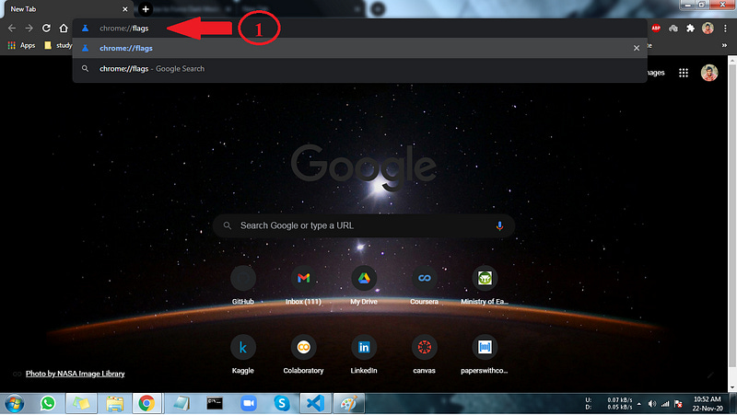Open the Windows Start menu
This screenshot has width=737, height=415.
pos(14,404)
